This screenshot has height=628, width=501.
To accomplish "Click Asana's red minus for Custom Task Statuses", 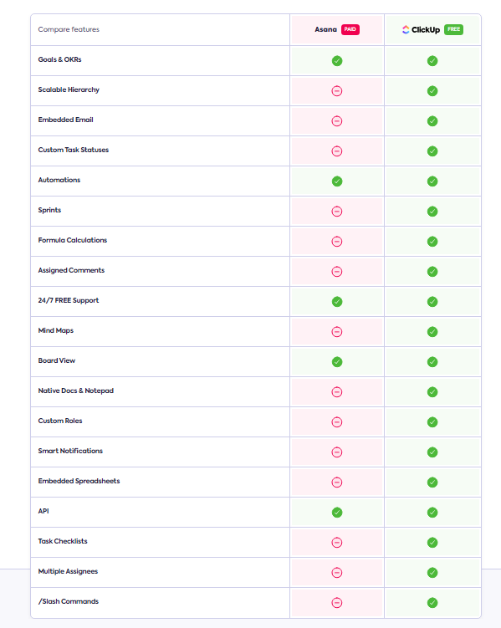I will (337, 151).
